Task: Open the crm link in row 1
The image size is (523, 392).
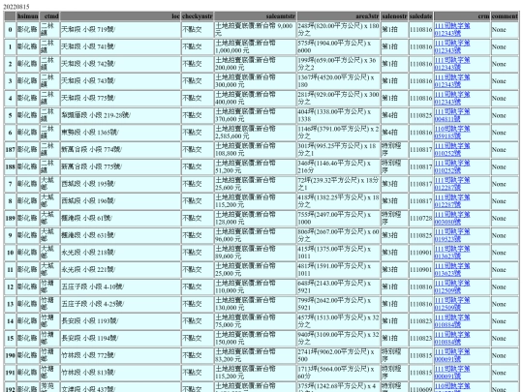Action: pyautogui.click(x=452, y=47)
